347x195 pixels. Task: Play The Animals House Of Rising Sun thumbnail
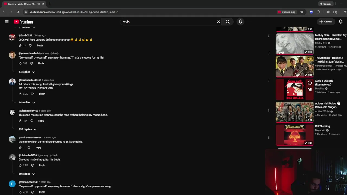(x=294, y=67)
